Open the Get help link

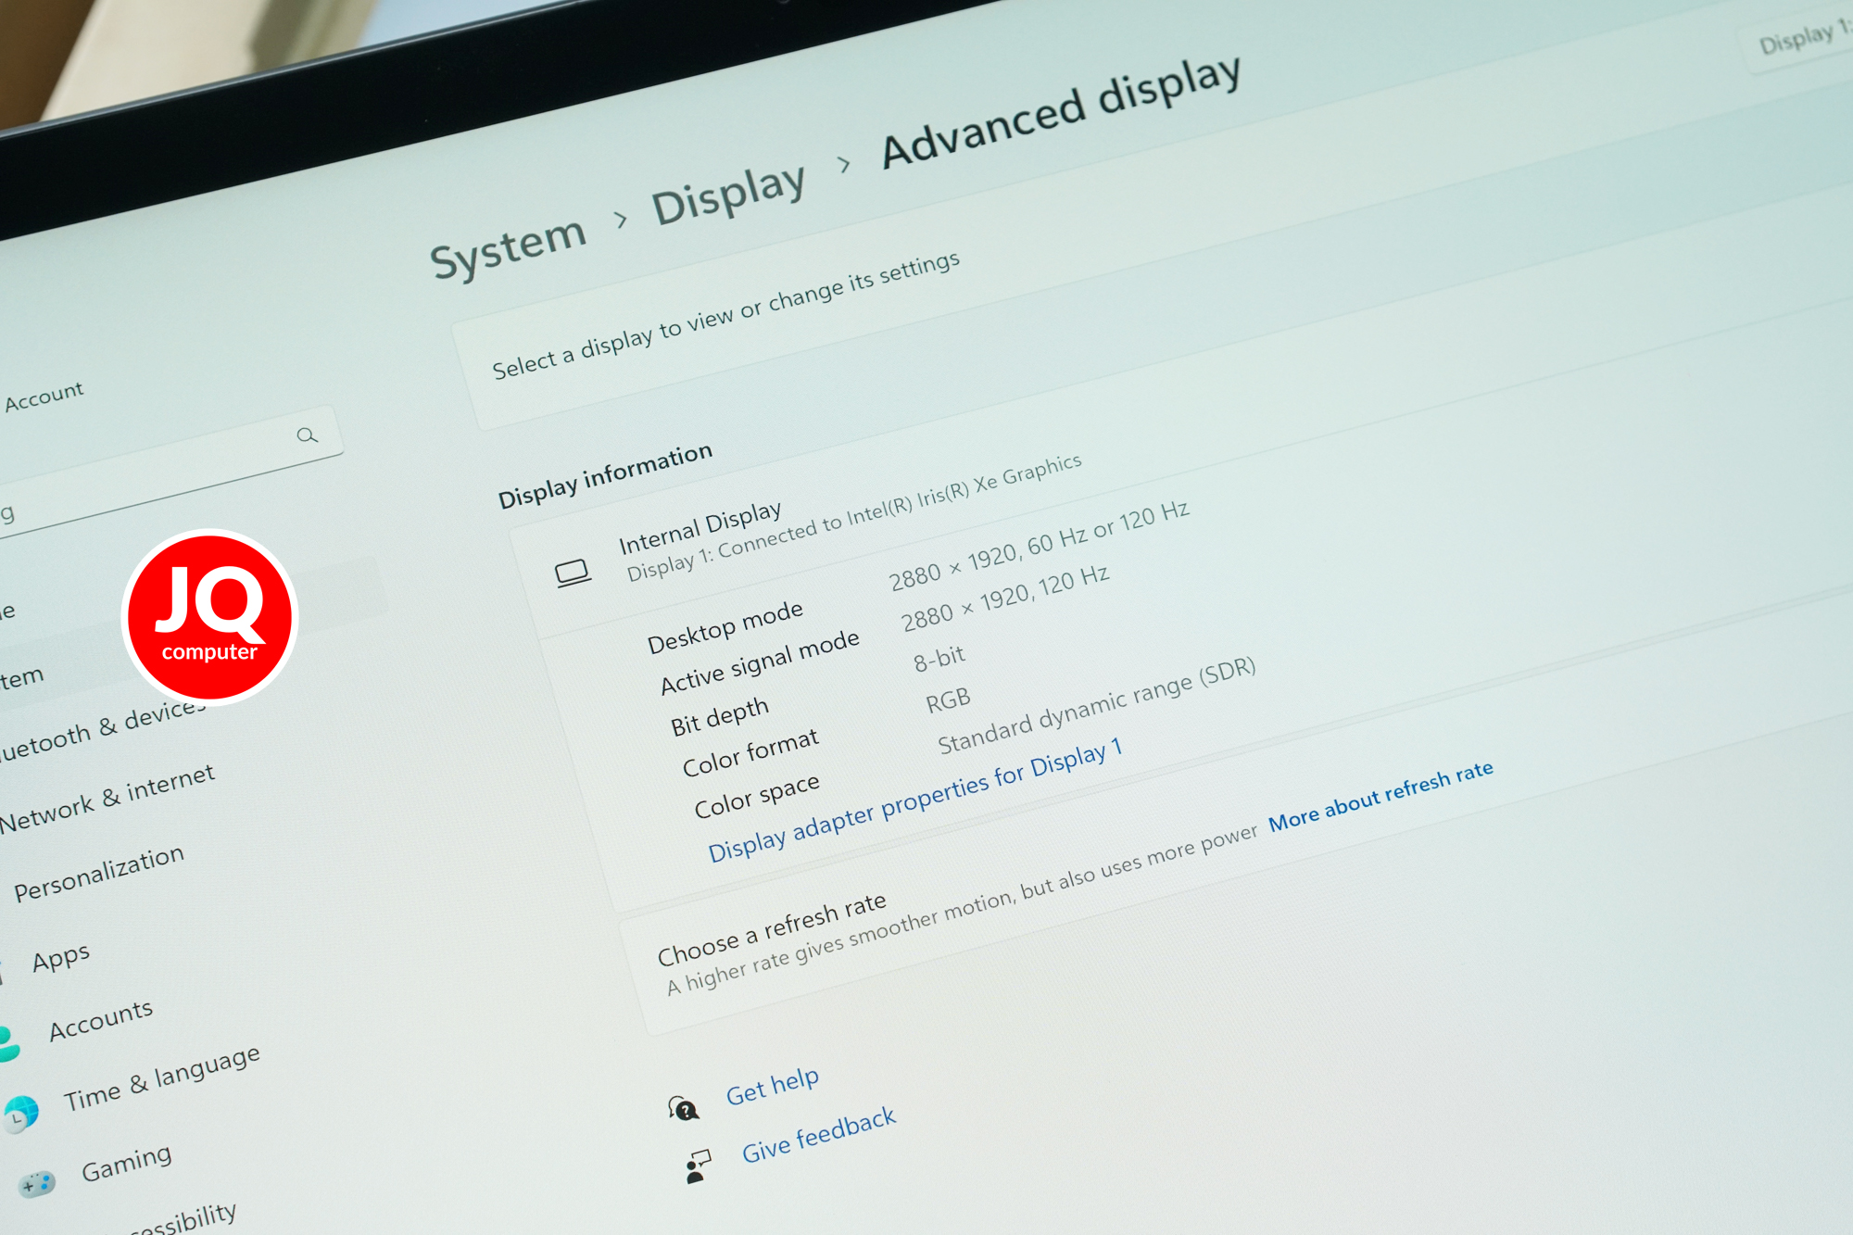772,1086
